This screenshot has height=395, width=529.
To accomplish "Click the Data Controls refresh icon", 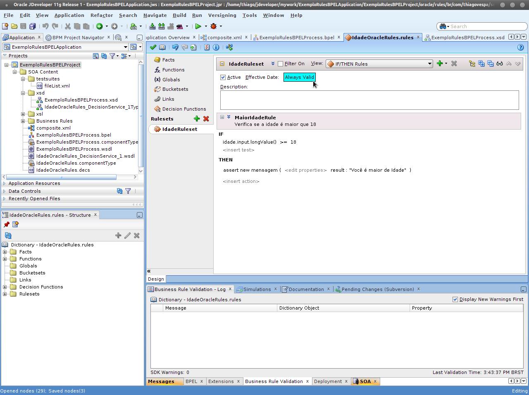I will (x=119, y=191).
